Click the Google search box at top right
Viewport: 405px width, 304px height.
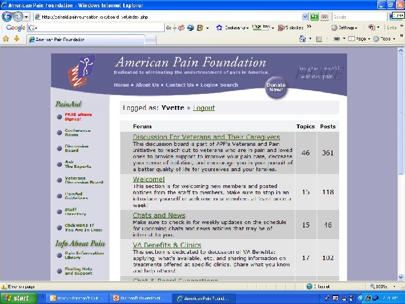pyautogui.click(x=359, y=17)
